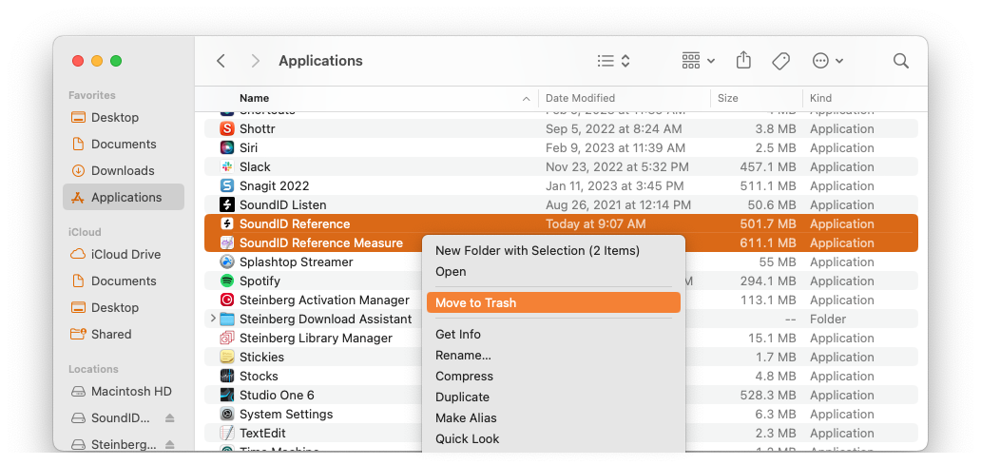The width and height of the screenshot is (981, 465).
Task: Click the Splashtop Streamer app icon
Action: (x=227, y=262)
